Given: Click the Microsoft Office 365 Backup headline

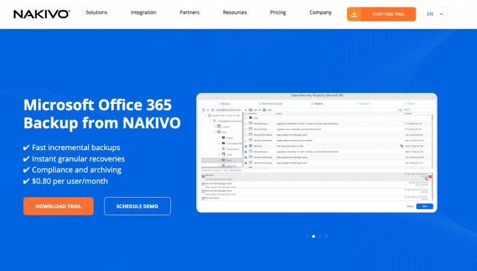Looking at the screenshot, I should (102, 113).
